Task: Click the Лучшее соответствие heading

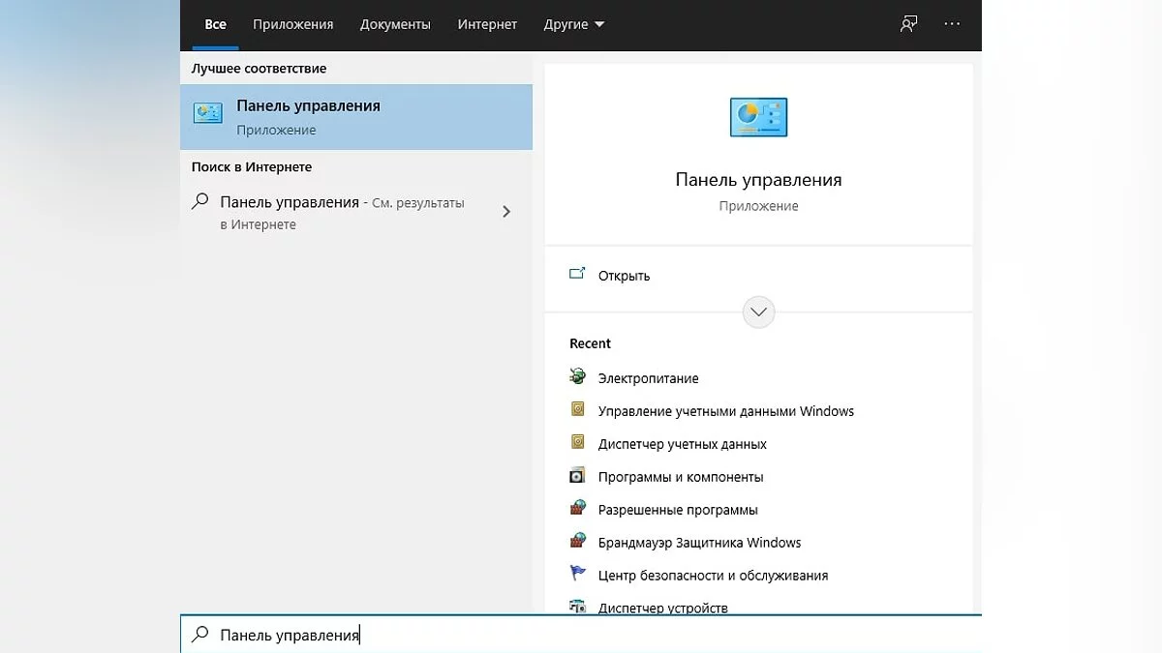Action: [259, 69]
